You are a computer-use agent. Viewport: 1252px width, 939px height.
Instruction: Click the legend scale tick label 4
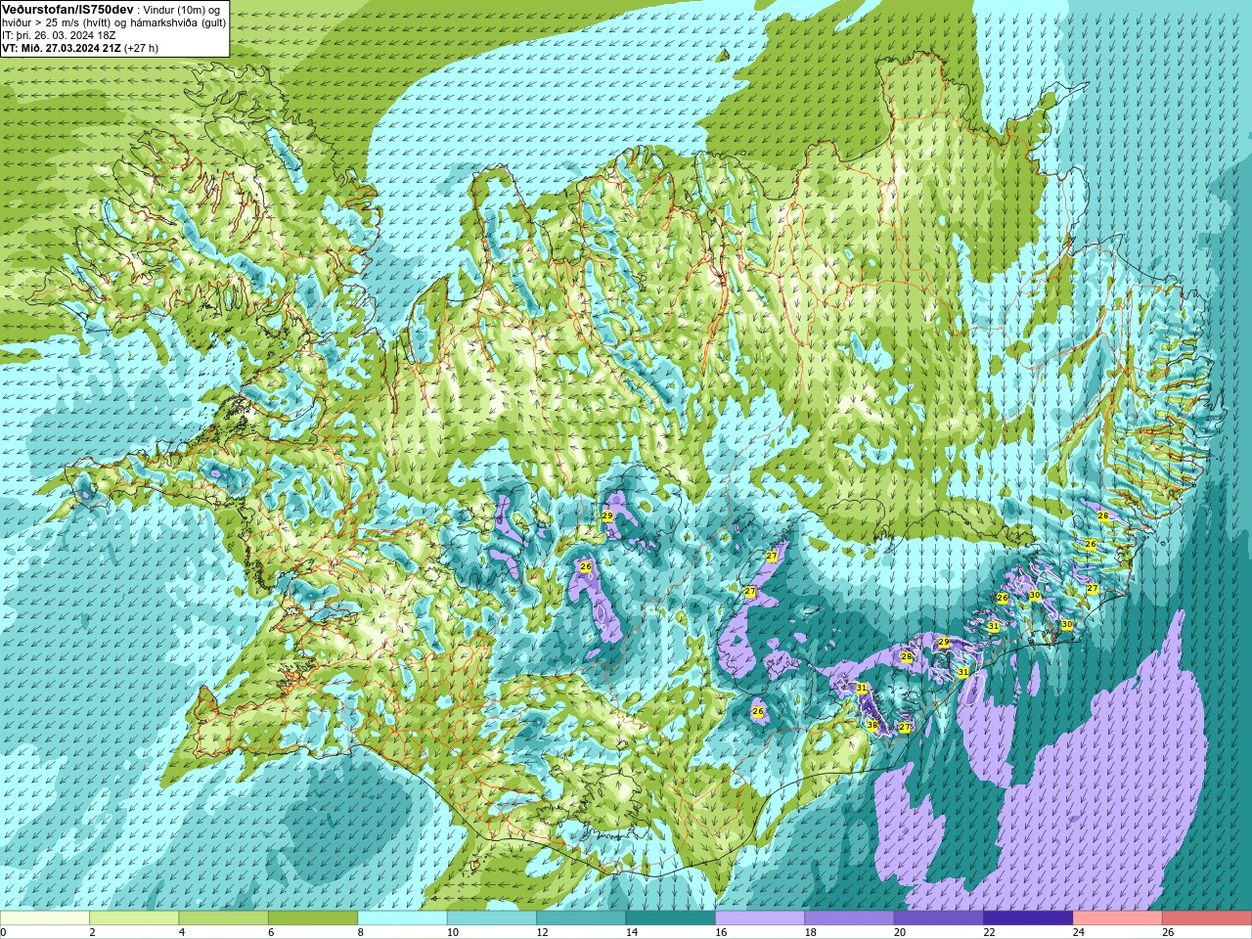(181, 932)
